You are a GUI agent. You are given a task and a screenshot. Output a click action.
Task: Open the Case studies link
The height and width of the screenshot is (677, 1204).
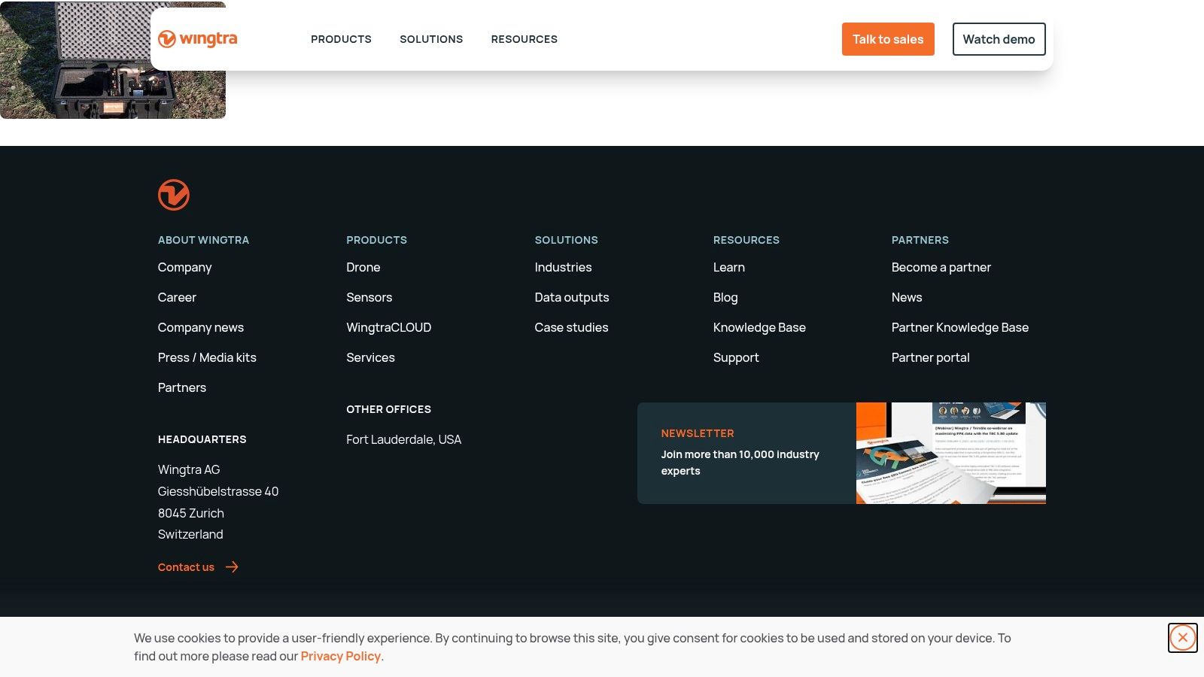tap(572, 327)
